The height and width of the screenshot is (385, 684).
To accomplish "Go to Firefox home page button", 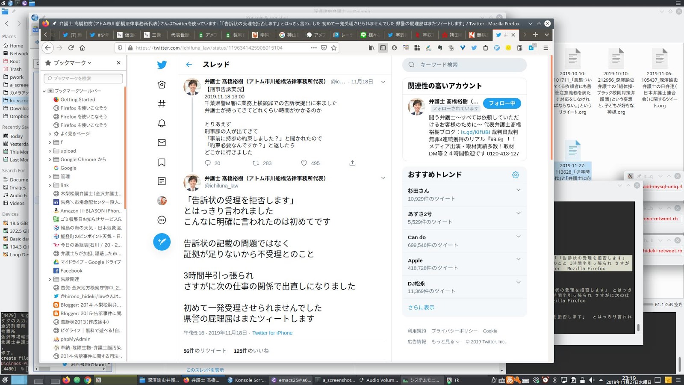I will (x=82, y=48).
